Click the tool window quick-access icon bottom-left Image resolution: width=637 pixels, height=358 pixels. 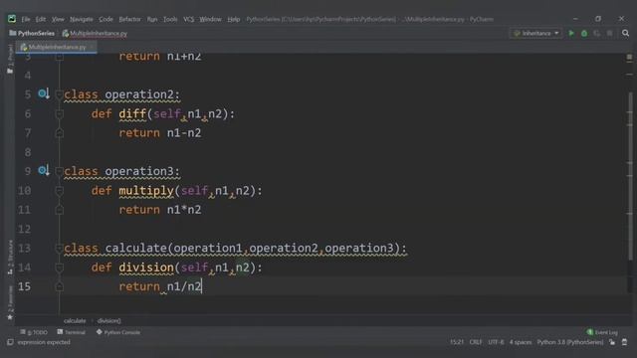tap(10, 342)
